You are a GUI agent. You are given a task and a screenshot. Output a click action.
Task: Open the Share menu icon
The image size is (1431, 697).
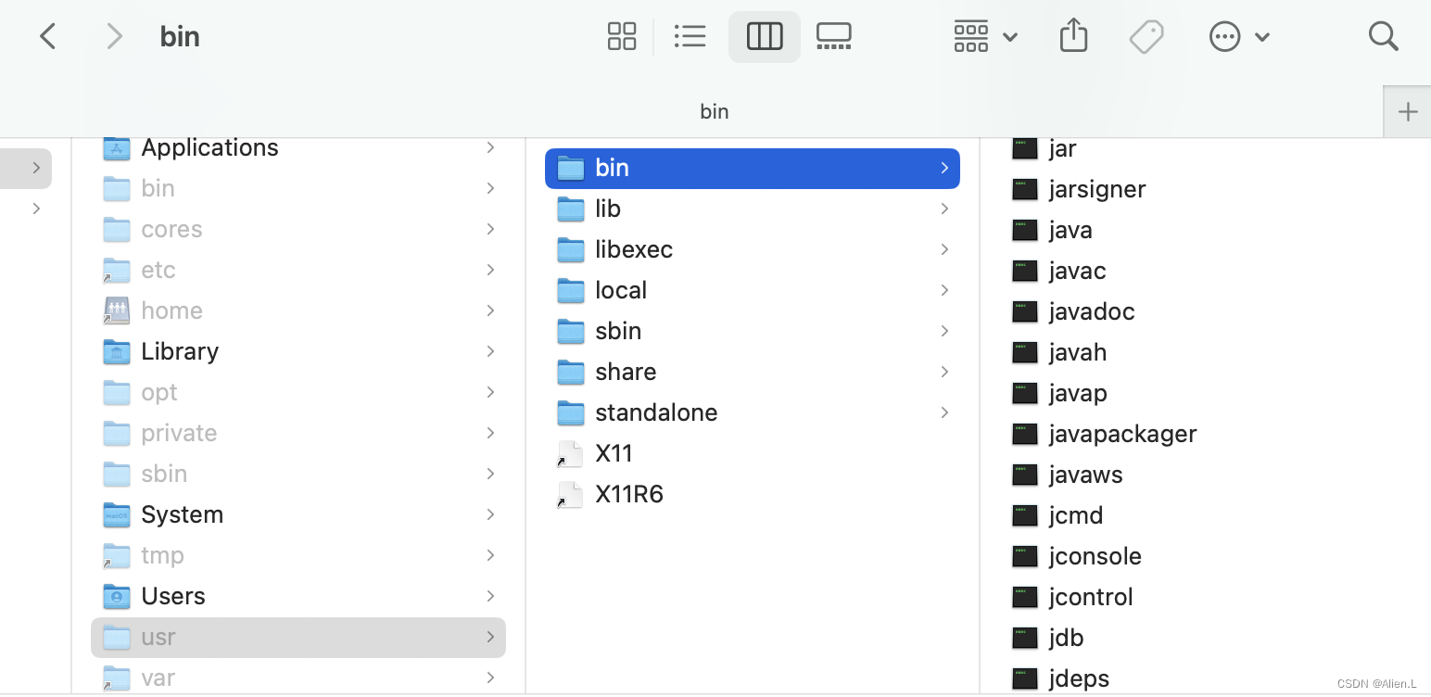1073,36
